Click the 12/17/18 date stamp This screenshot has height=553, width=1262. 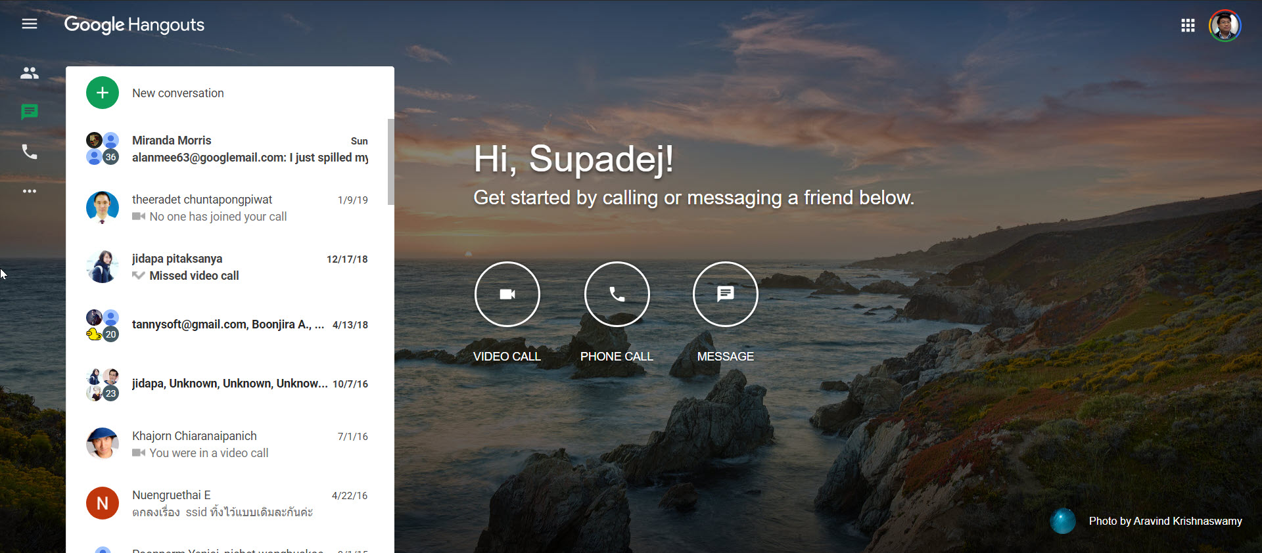[347, 259]
